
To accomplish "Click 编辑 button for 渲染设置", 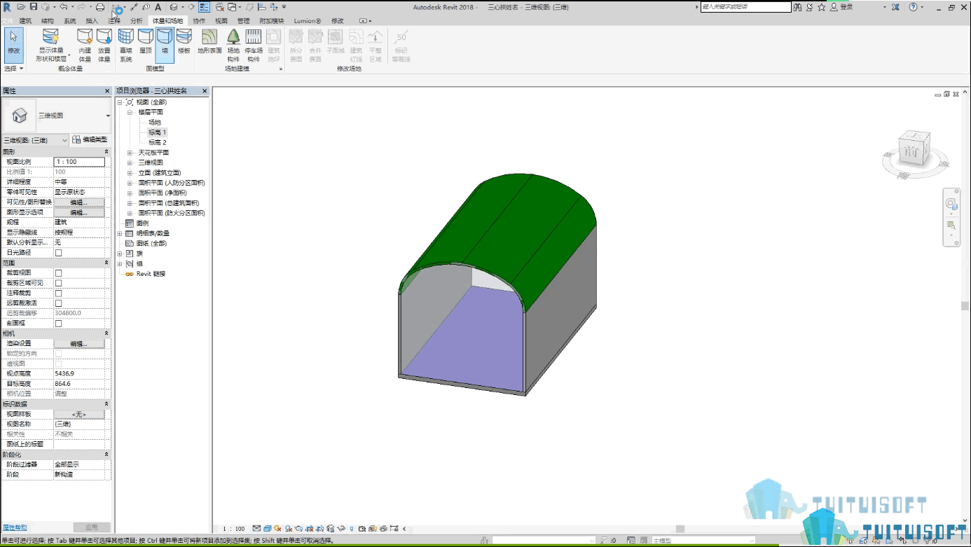I will 79,344.
